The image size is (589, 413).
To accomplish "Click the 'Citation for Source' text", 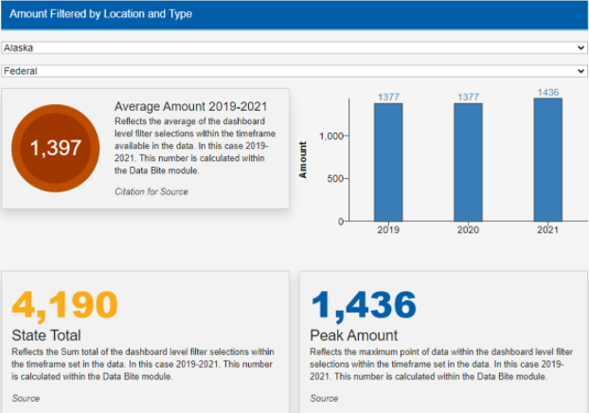I will pos(151,192).
